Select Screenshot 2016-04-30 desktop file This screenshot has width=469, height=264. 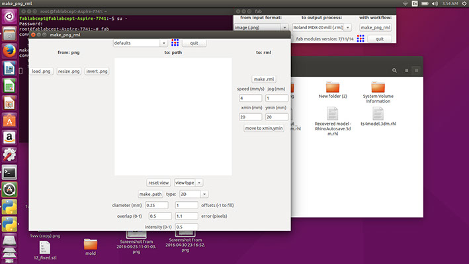[185, 242]
